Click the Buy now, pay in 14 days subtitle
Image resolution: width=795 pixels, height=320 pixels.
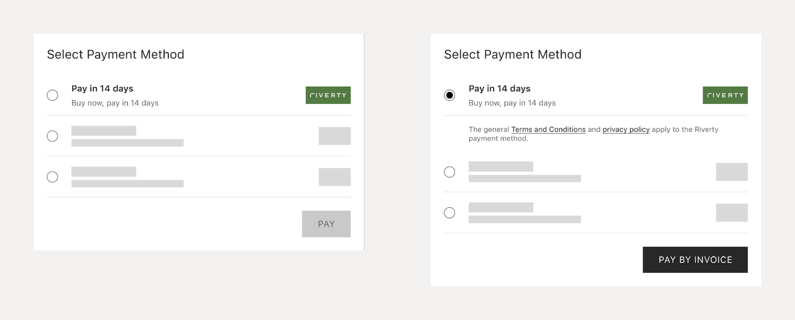click(116, 103)
